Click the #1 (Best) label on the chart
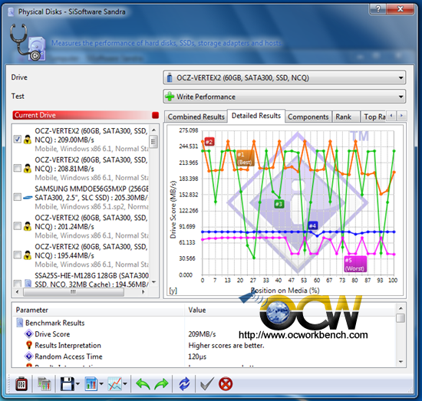This screenshot has width=422, height=401. pos(245,158)
